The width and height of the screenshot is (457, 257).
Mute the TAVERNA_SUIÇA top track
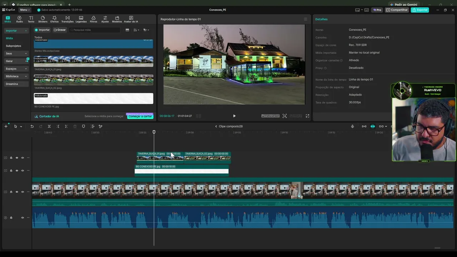(22, 158)
